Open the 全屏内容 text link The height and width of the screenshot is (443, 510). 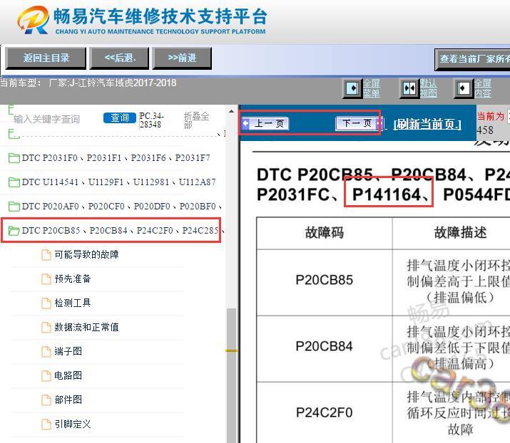click(482, 88)
